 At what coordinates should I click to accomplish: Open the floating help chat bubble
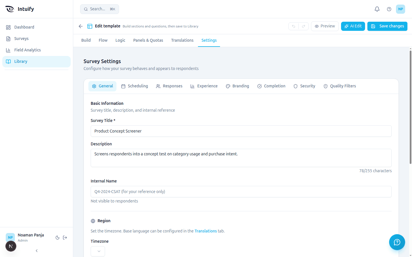pyautogui.click(x=397, y=242)
